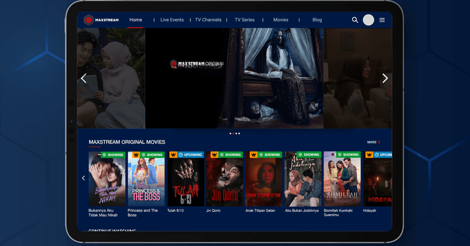The width and height of the screenshot is (470, 246).
Task: Open the Bukannya Aku Tidak Mau Nikah poster
Action: pyautogui.click(x=107, y=180)
